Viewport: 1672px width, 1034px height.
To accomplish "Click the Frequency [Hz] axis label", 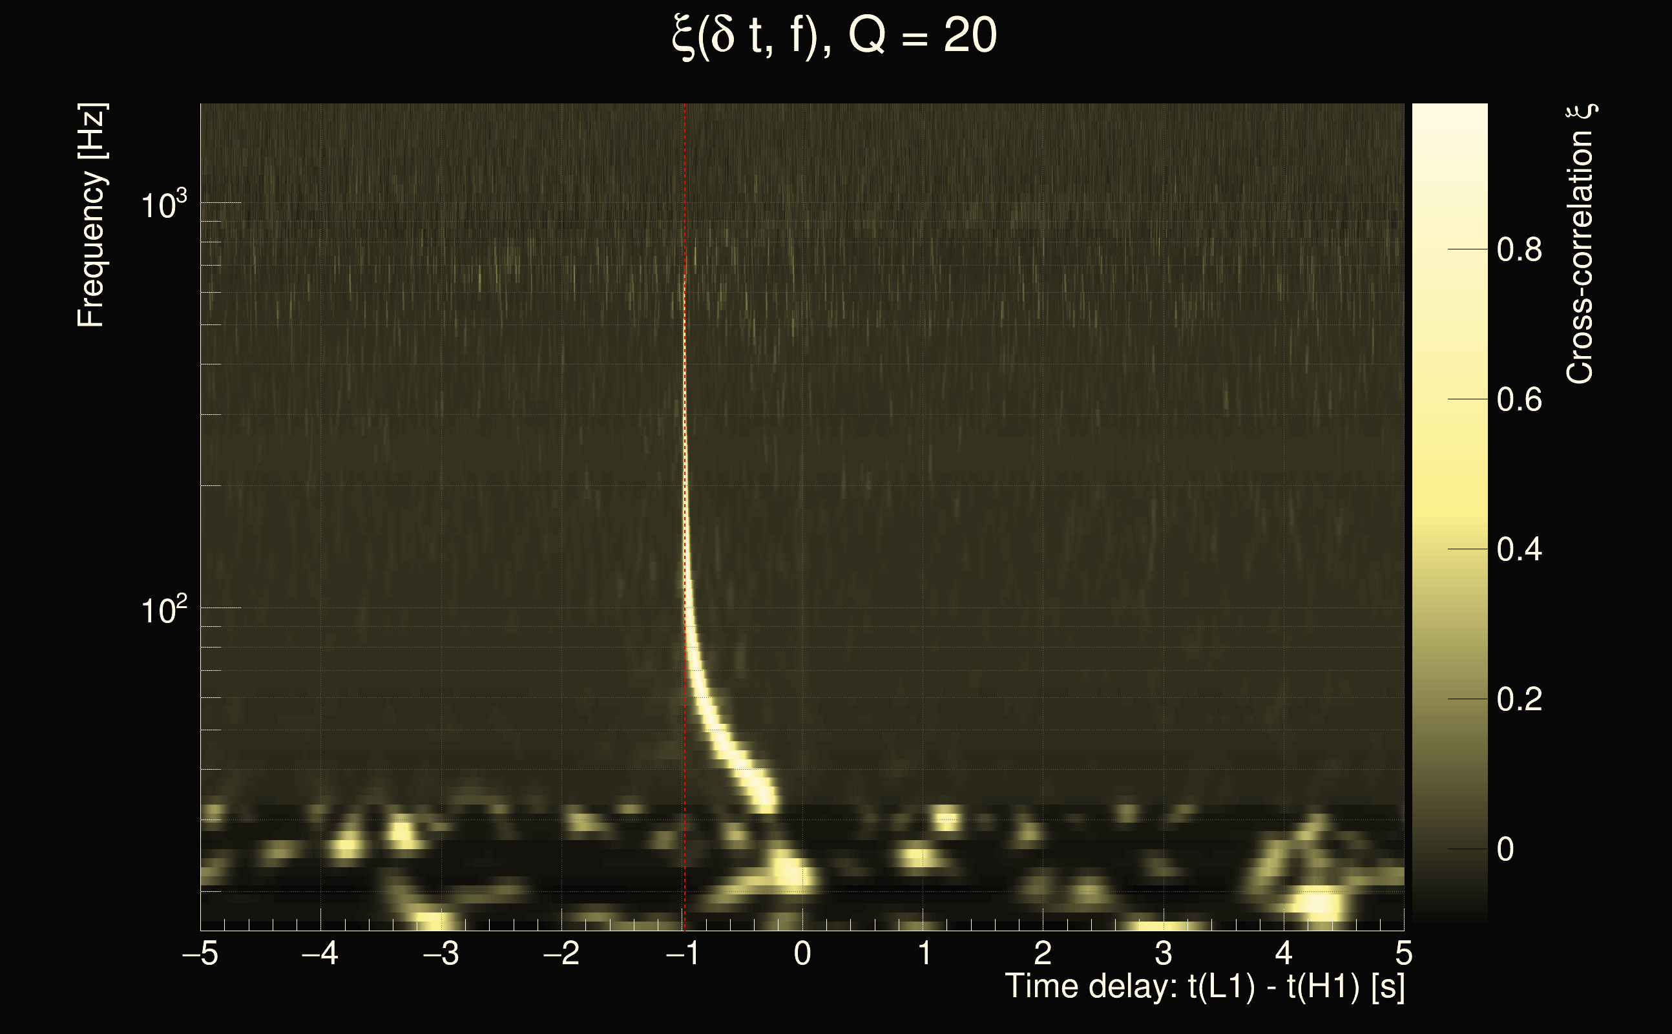I will point(91,215).
